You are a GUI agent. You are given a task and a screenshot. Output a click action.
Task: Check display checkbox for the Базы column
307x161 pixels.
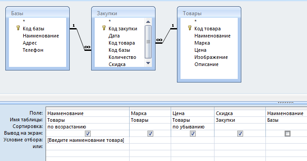coord(287,134)
